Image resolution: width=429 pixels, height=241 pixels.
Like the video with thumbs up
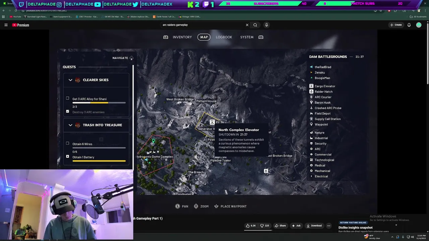pos(251,226)
